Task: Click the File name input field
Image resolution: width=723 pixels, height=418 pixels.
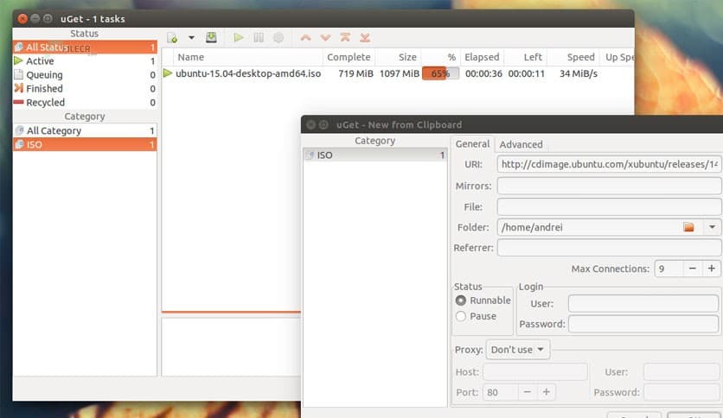Action: point(609,206)
